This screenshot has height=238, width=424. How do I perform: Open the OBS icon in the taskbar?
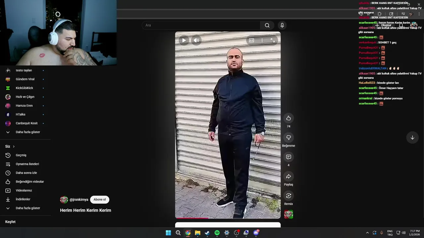click(x=237, y=233)
